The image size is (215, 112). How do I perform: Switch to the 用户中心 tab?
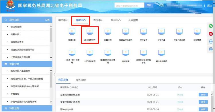click(63, 20)
